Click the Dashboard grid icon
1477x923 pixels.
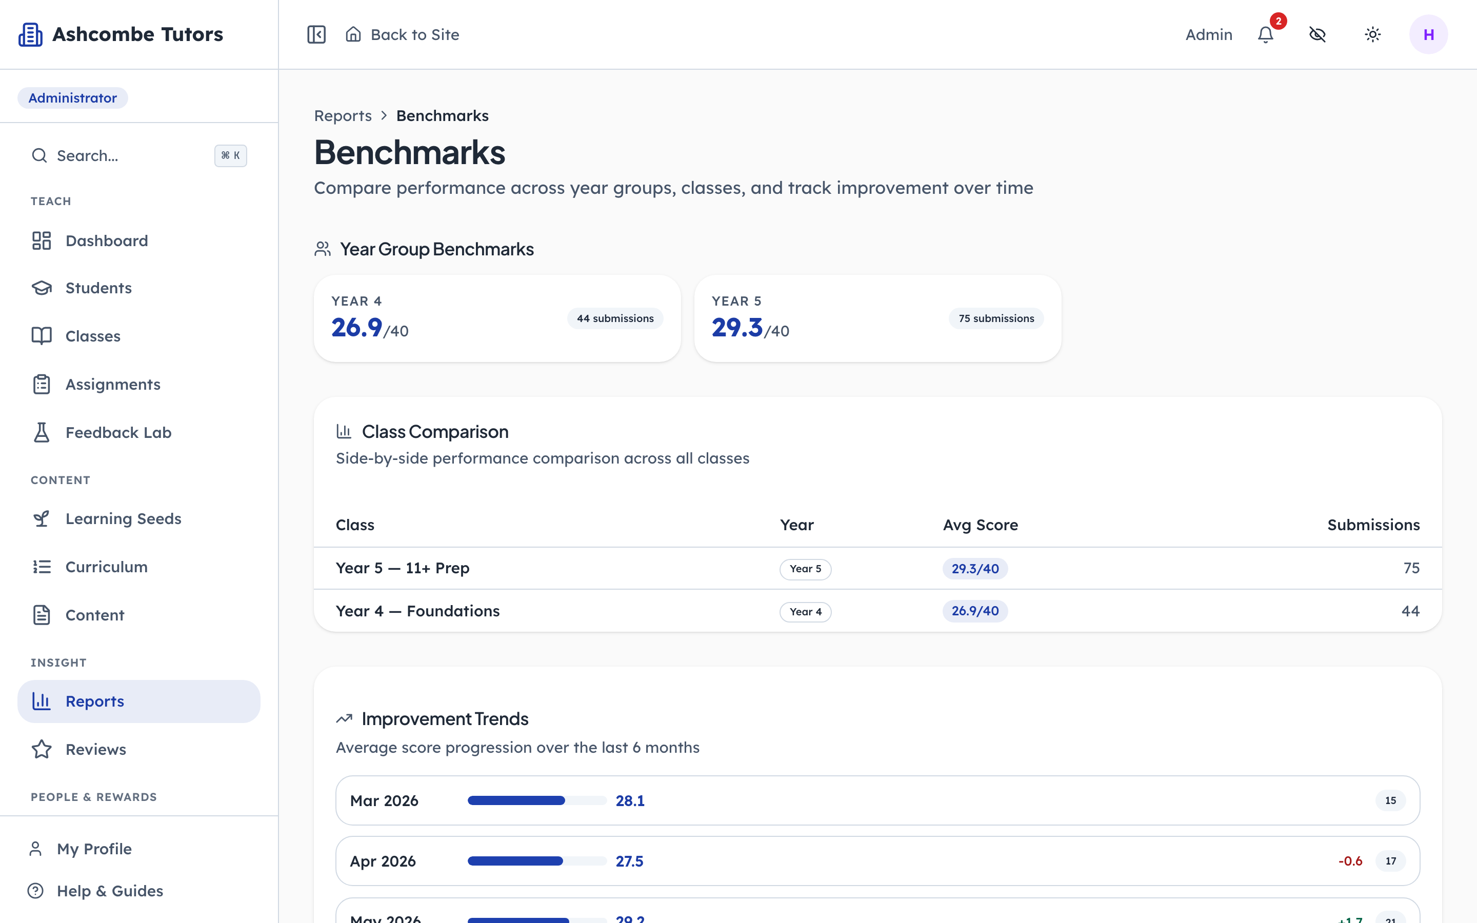pyautogui.click(x=42, y=240)
